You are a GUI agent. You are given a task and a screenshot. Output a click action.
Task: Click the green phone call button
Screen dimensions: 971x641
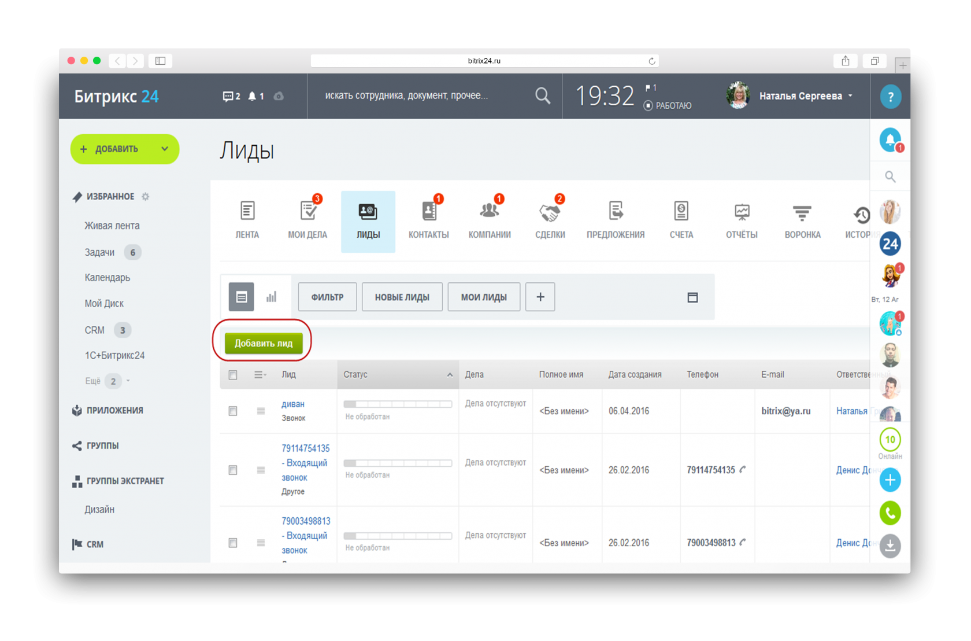890,513
